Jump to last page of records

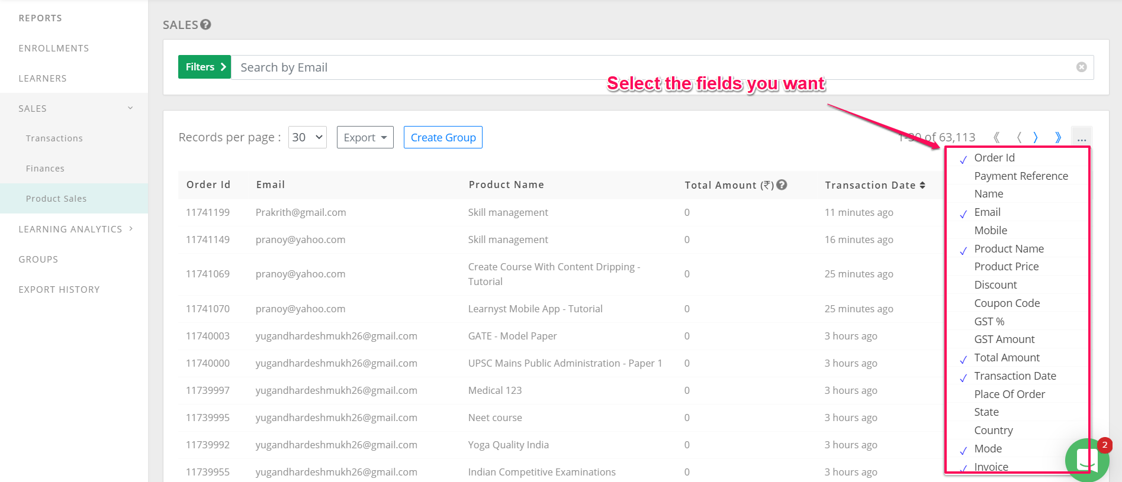pos(1058,137)
